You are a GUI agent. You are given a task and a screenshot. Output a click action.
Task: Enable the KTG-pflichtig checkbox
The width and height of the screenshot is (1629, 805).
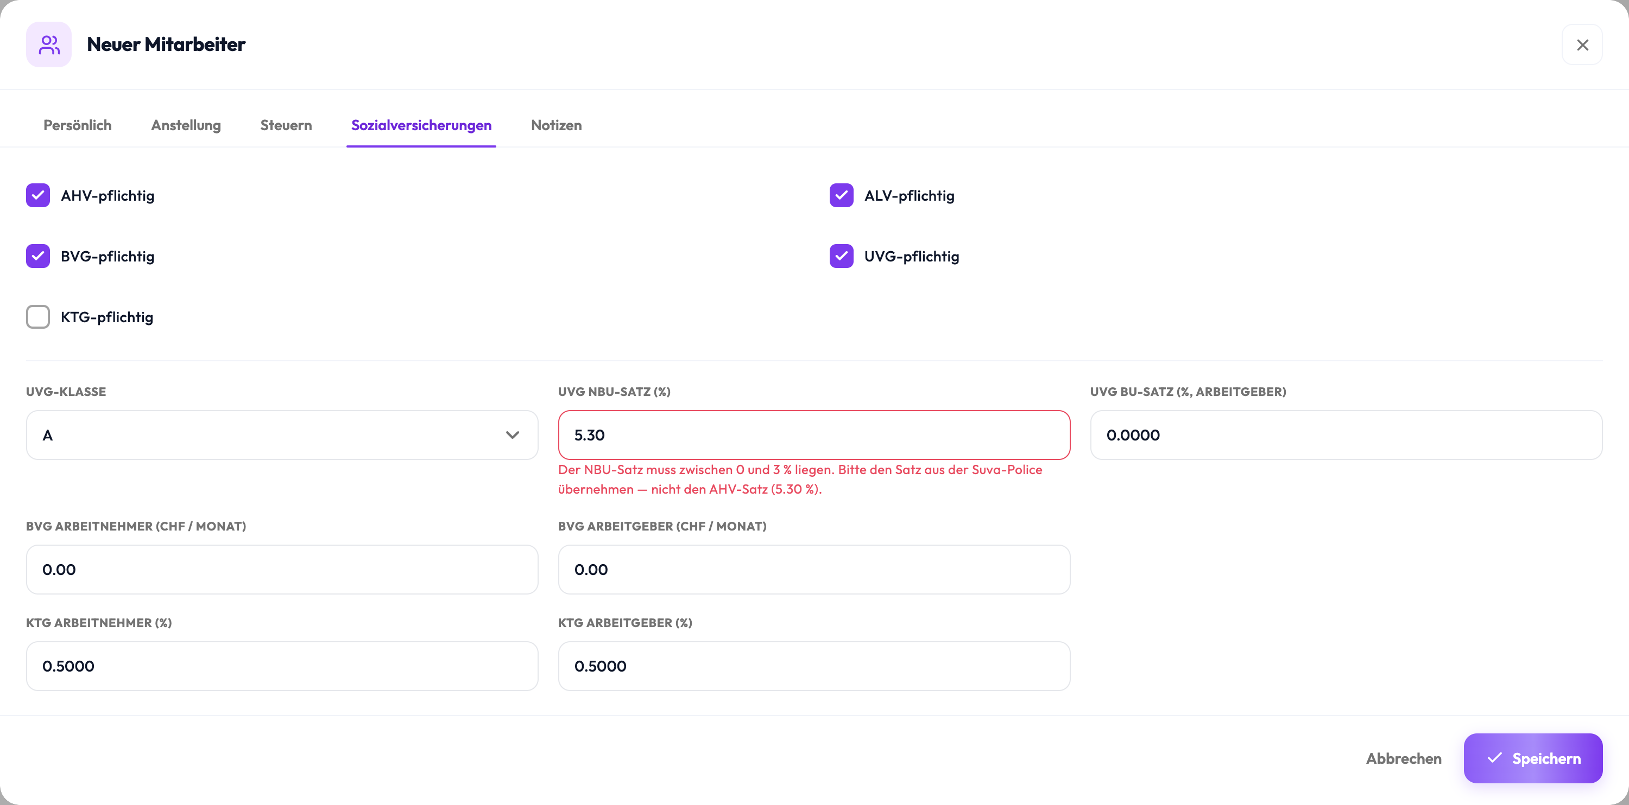(38, 317)
